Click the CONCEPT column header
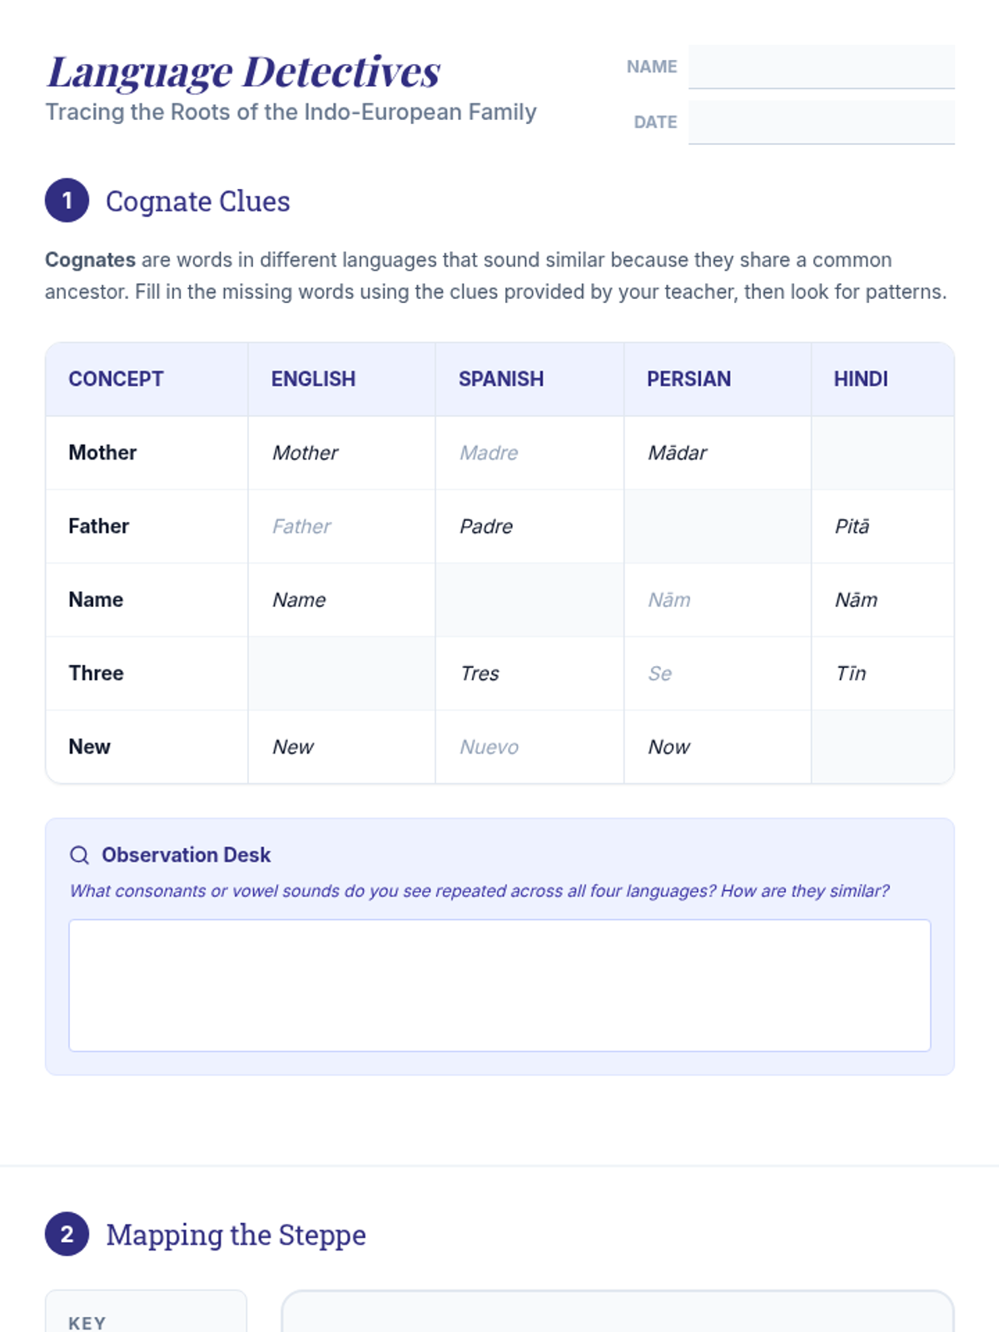 point(116,379)
